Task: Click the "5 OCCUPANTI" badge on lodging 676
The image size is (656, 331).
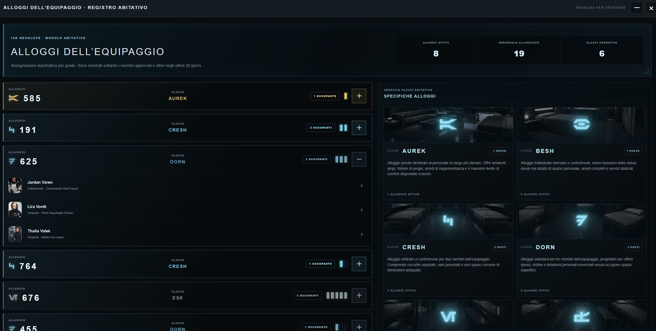Action: (x=308, y=295)
